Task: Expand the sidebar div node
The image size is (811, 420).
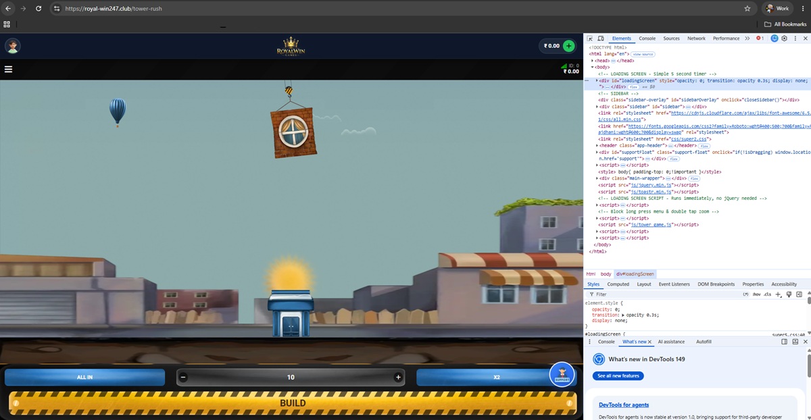Action: [597, 107]
